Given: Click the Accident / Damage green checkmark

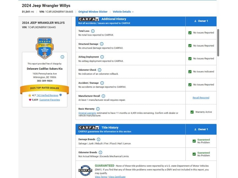Looking at the screenshot, I should coord(190,85).
